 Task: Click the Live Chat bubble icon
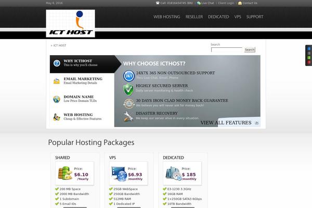199,3
